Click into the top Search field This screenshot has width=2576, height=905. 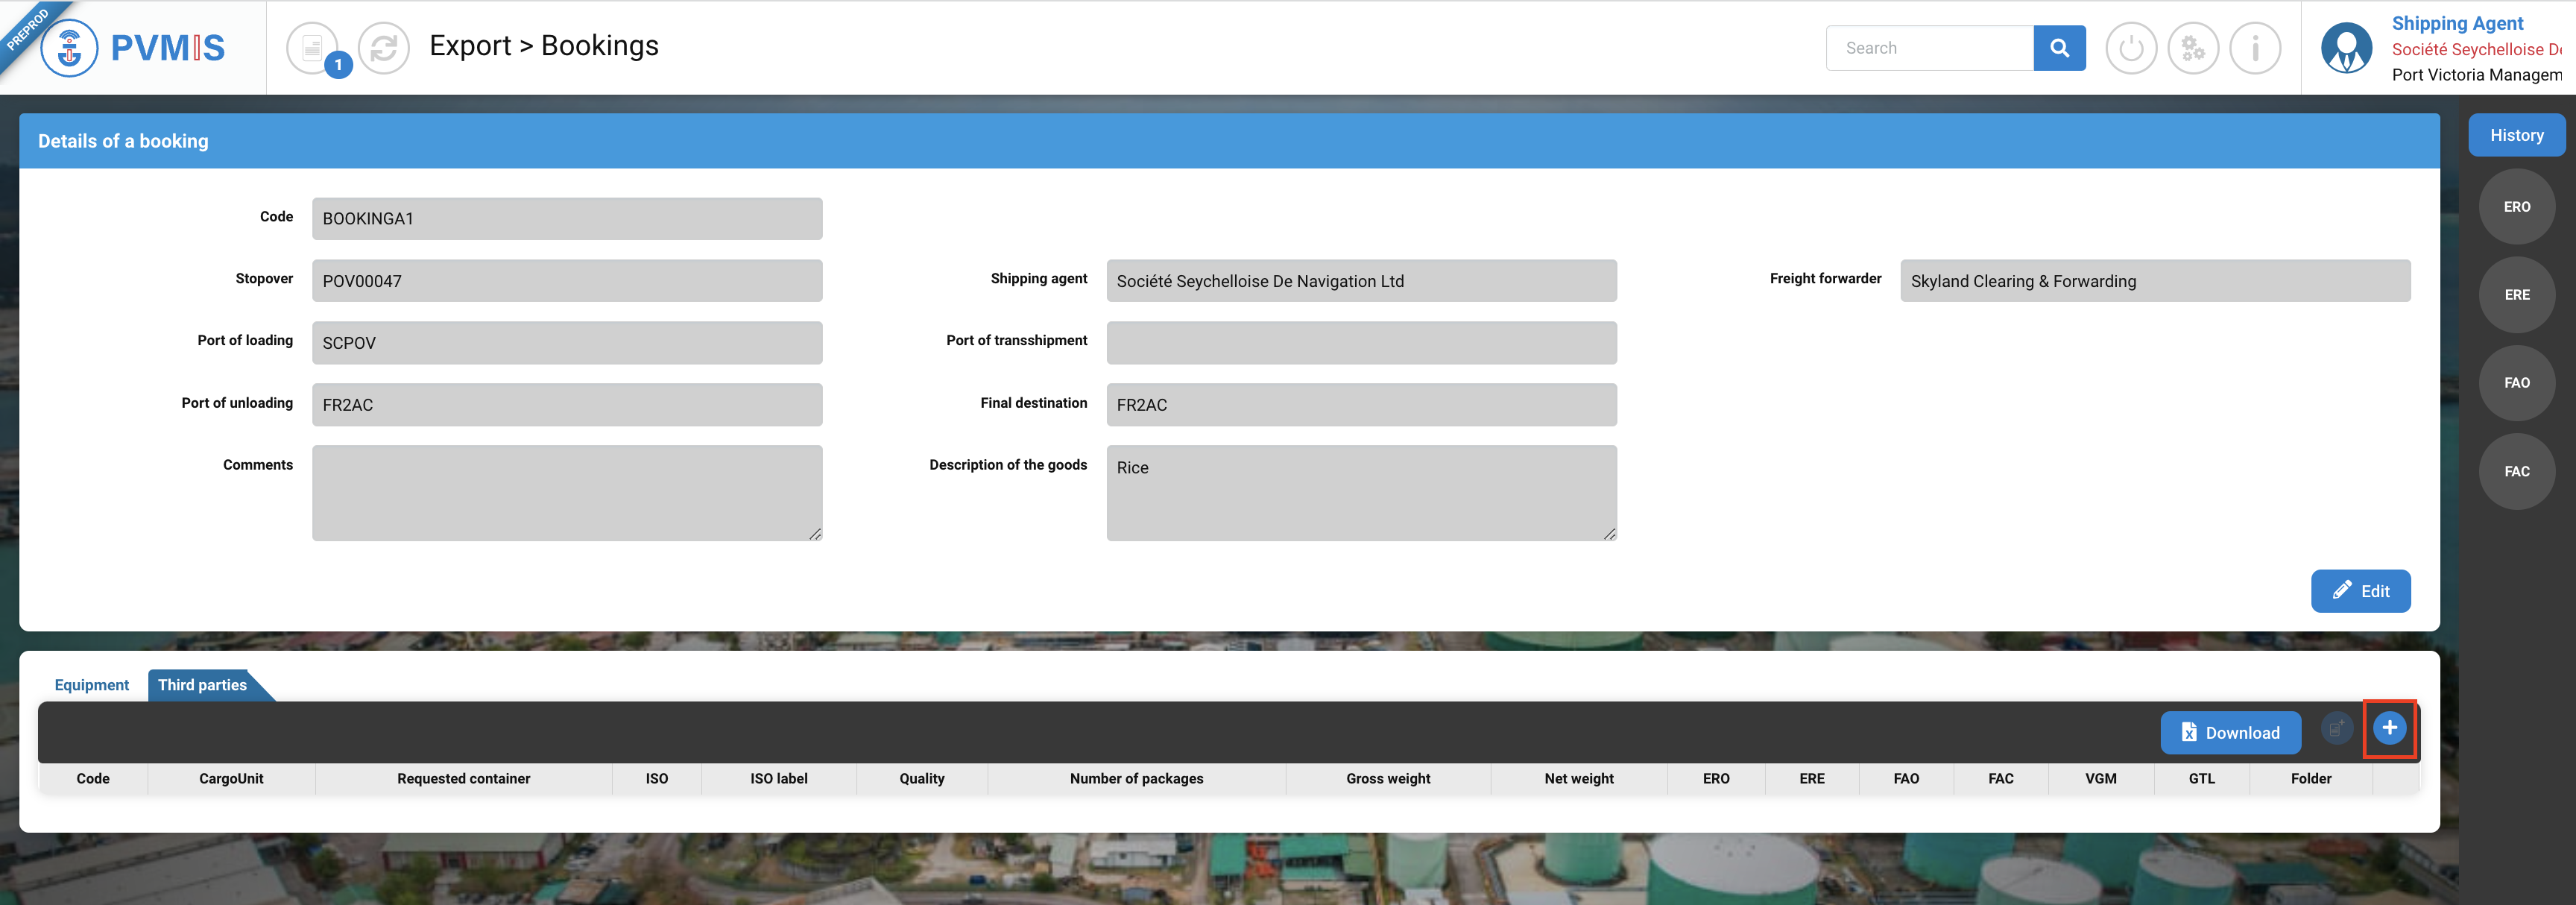point(1929,48)
